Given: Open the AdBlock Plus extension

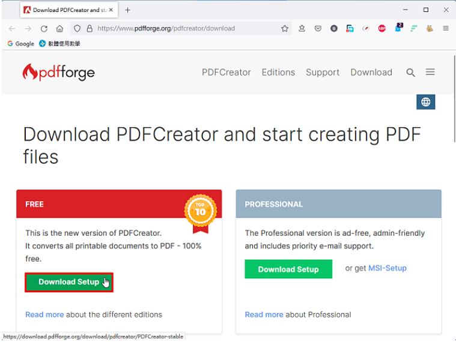Looking at the screenshot, I should (x=382, y=28).
